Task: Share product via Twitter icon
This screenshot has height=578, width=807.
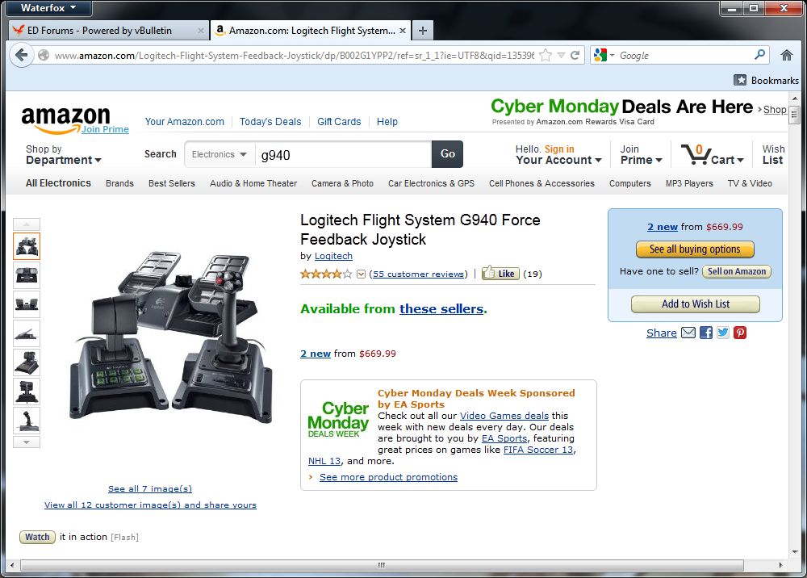Action: point(723,333)
